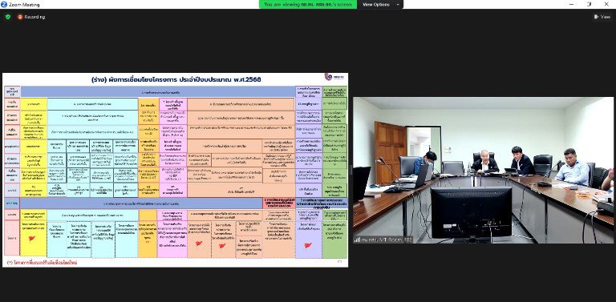Click the red Recording indicator icon
Image resolution: width=616 pixels, height=302 pixels.
tap(20, 17)
